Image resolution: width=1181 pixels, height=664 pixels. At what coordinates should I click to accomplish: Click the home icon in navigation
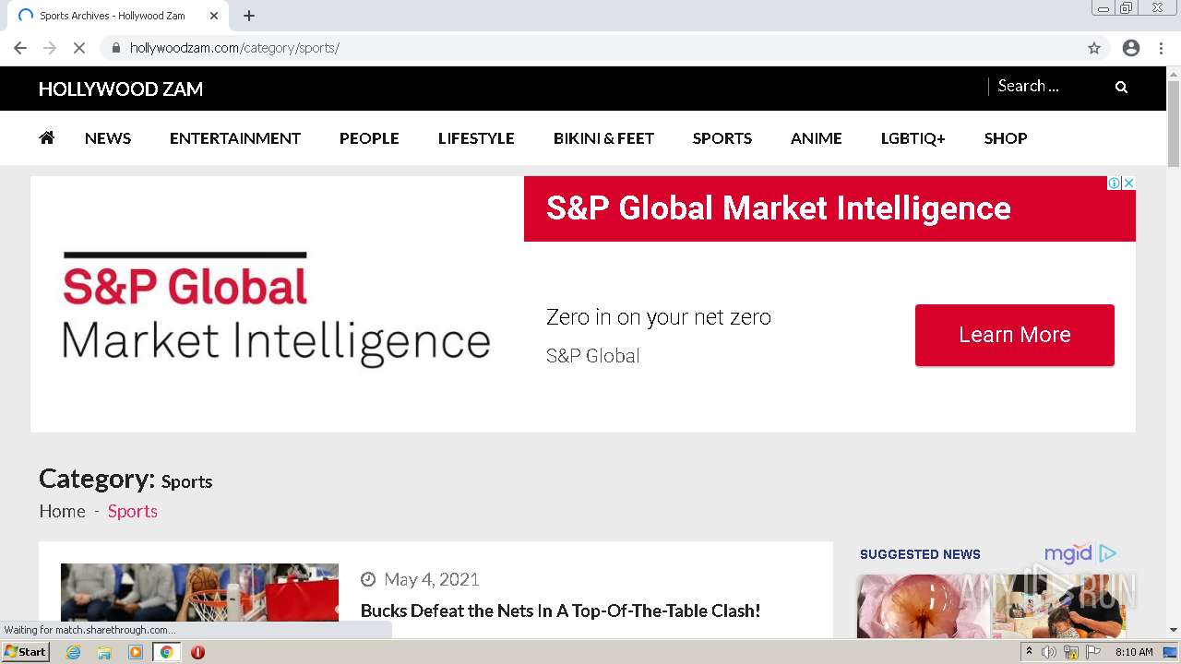coord(47,137)
